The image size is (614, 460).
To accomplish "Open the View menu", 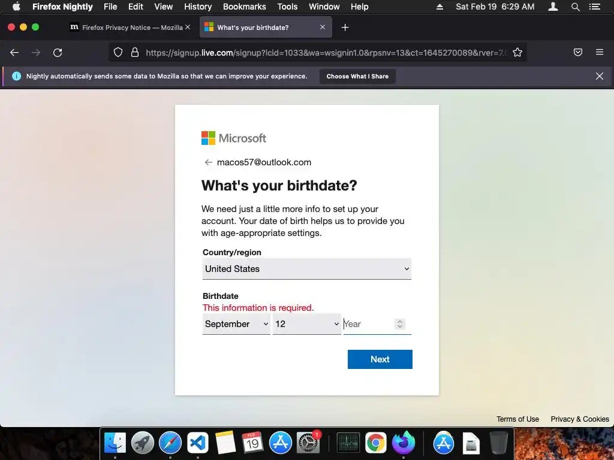I will click(163, 7).
